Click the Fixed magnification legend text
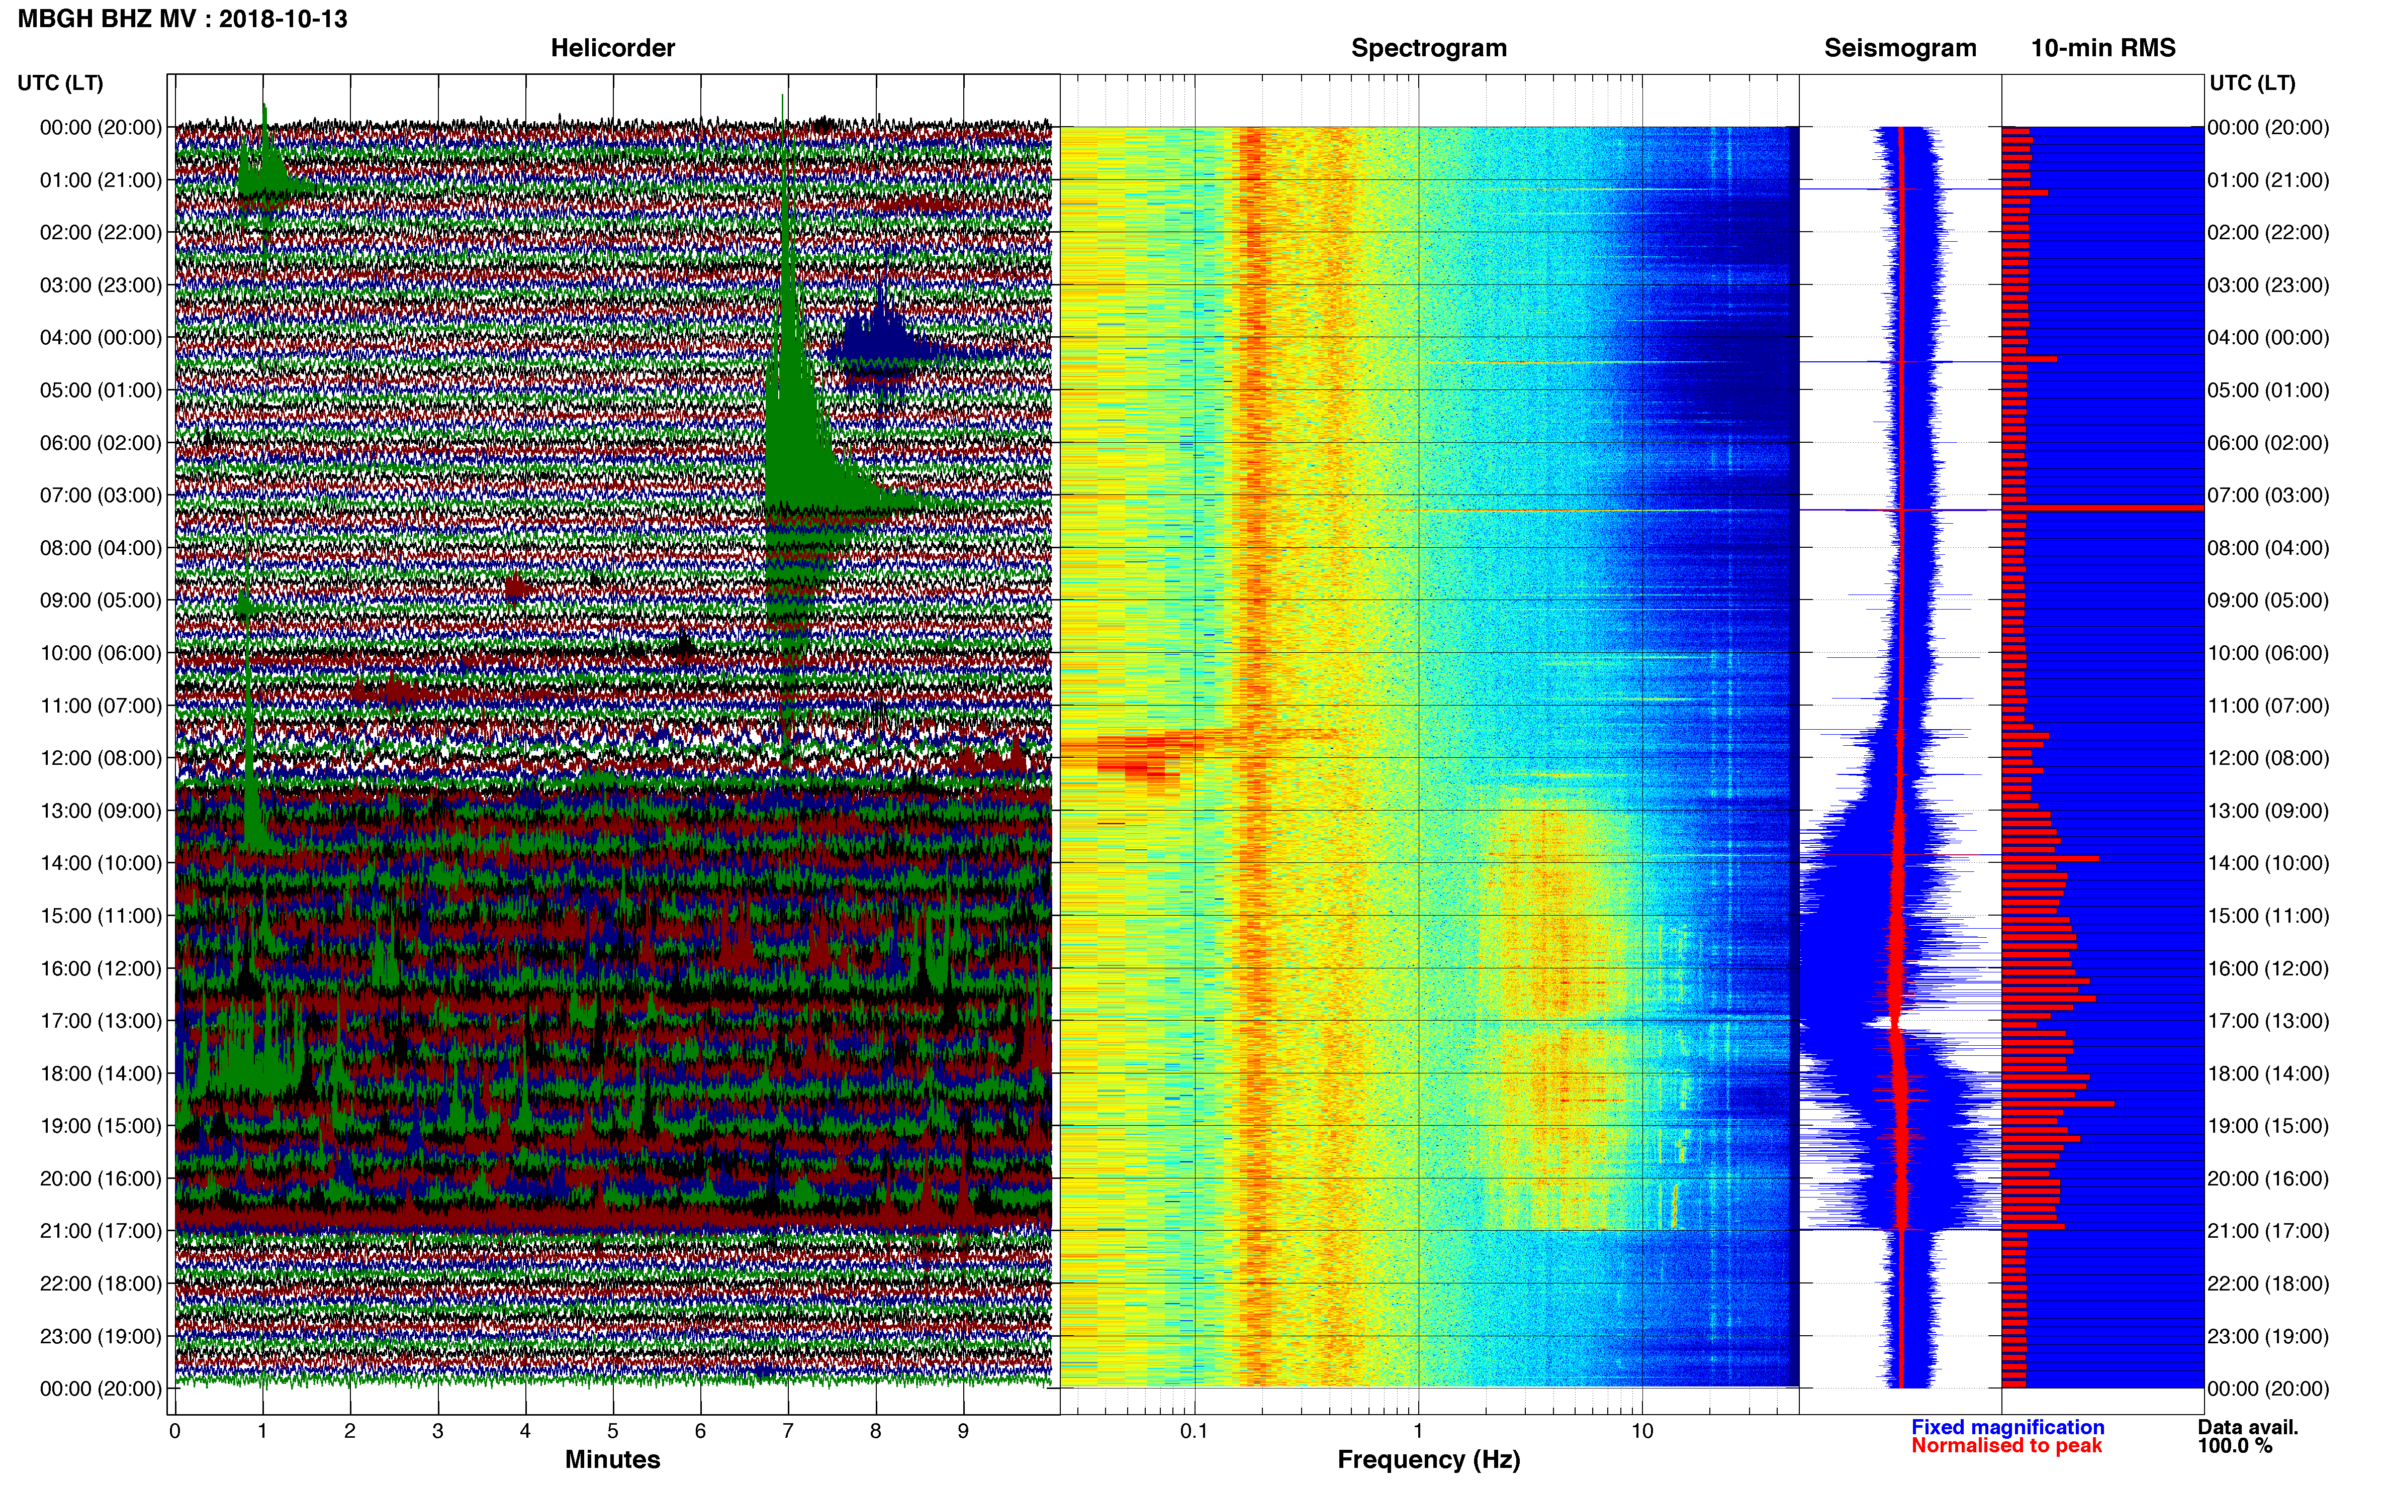 coord(2007,1427)
